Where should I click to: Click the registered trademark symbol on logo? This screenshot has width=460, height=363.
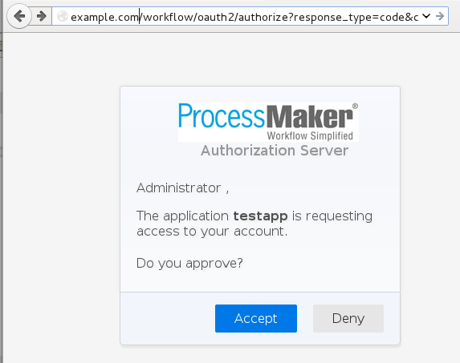[355, 106]
